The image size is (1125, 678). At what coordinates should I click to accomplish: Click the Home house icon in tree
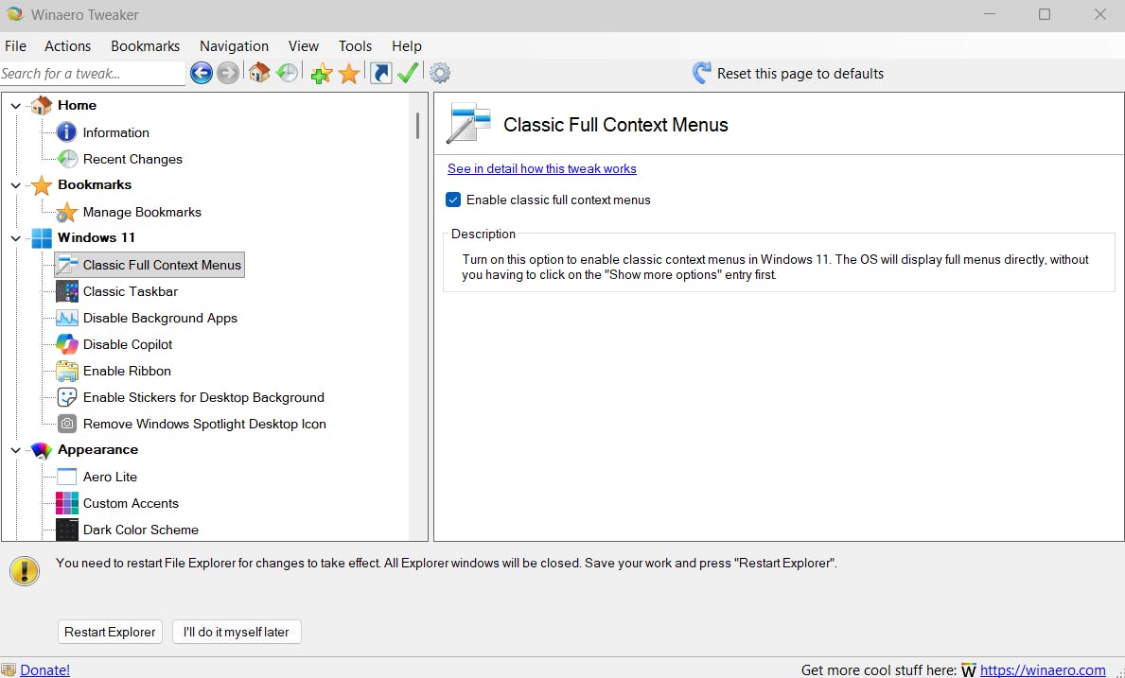coord(42,105)
